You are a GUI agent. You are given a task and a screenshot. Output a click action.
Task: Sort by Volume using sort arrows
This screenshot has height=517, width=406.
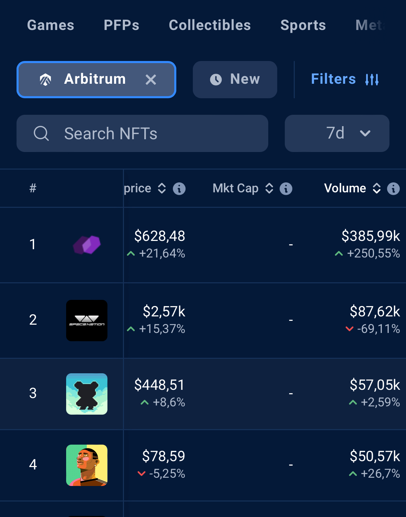[377, 188]
